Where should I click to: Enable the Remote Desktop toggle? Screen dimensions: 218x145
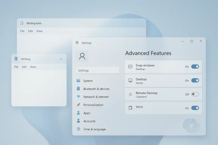[195, 94]
